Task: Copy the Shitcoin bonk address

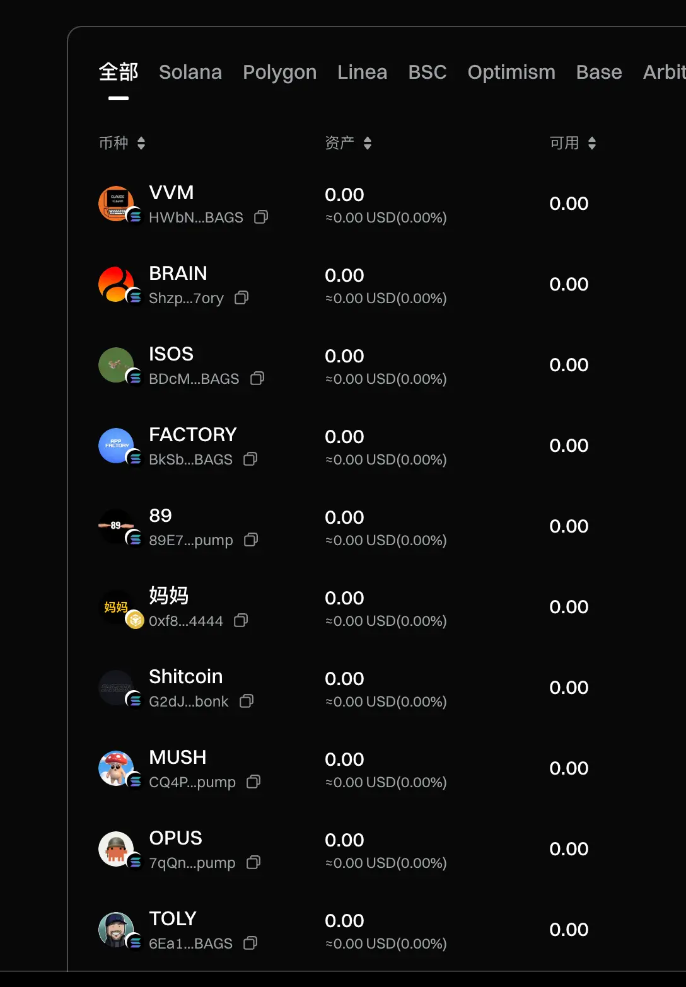Action: click(x=247, y=701)
